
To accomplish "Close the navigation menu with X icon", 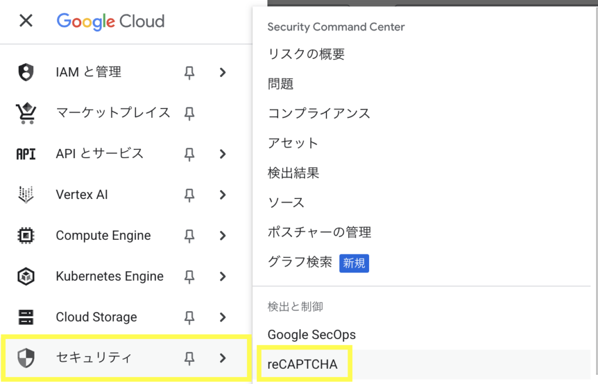I will (26, 22).
